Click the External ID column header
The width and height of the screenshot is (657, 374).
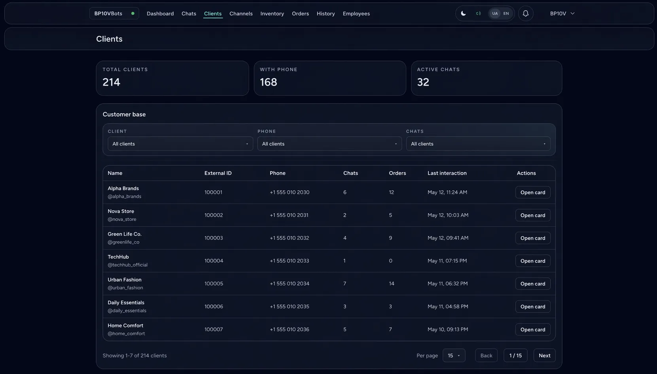218,173
